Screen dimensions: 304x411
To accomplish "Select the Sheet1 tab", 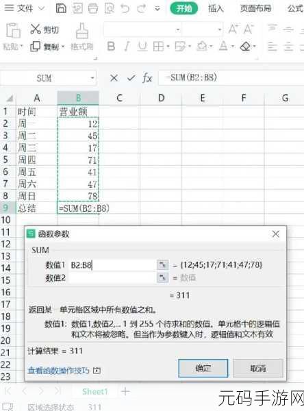I will pos(94,392).
